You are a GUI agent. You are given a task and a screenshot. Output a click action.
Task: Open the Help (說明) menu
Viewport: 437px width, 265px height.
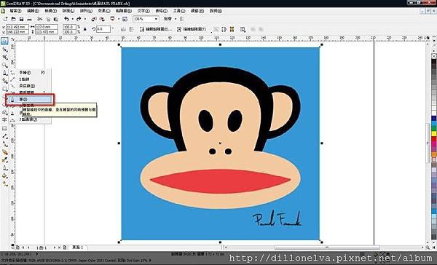[216, 11]
